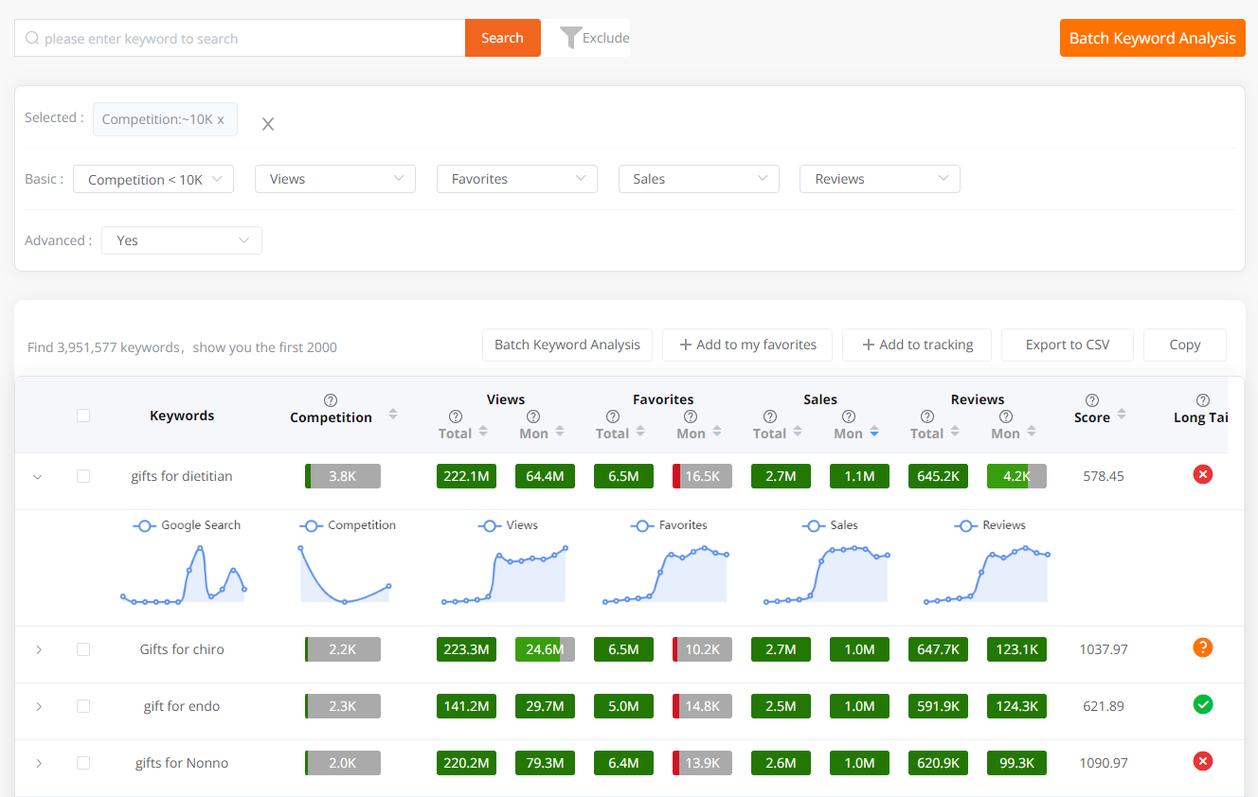Sort by the Competition column arrows
The height and width of the screenshot is (797, 1258).
pyautogui.click(x=393, y=415)
